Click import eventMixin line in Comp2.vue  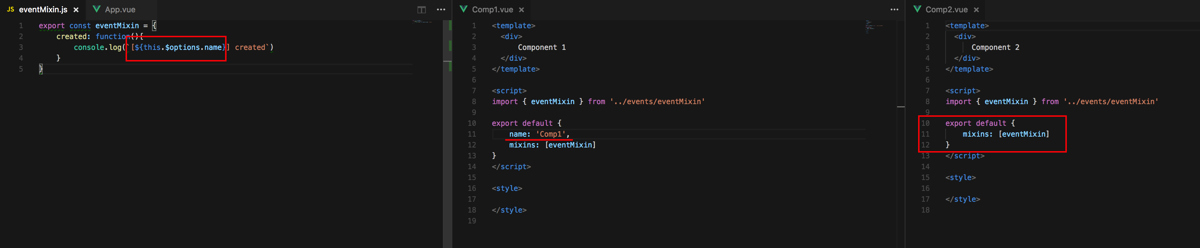(1052, 102)
